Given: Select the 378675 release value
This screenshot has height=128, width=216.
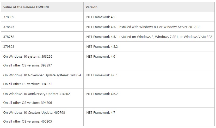Looking at the screenshot, I should (9, 27).
